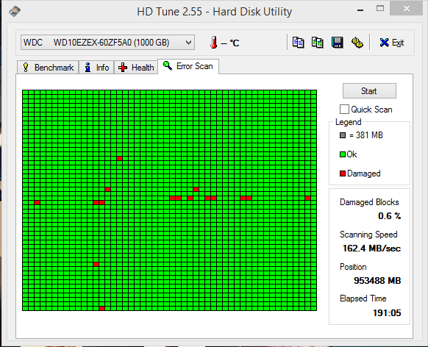Screen dimensions: 428x347
Task: Click the Damaged Blocks label
Action: pos(369,202)
